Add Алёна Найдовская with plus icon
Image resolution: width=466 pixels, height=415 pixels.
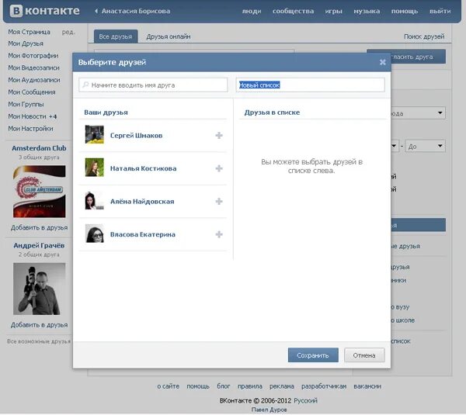pyautogui.click(x=219, y=202)
